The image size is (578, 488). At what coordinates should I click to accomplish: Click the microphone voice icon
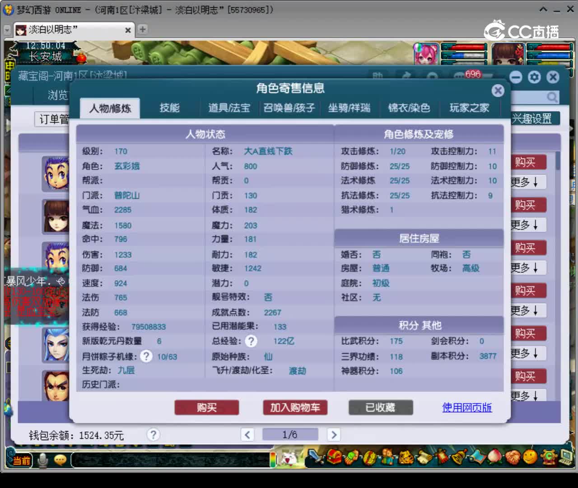43,460
